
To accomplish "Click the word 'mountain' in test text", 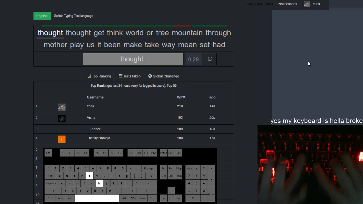I will (x=187, y=33).
